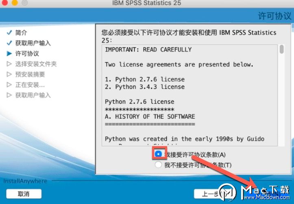
Task: Click the blue arrow icon beside 许可协议
Action: [x=9, y=53]
